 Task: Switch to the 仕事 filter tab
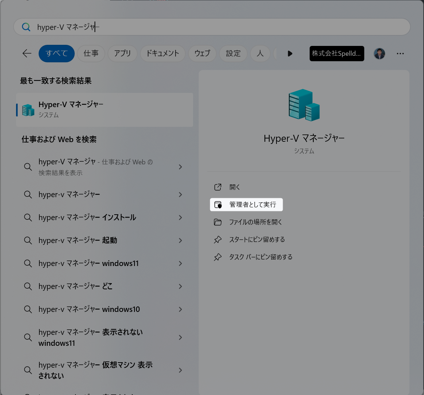(91, 53)
